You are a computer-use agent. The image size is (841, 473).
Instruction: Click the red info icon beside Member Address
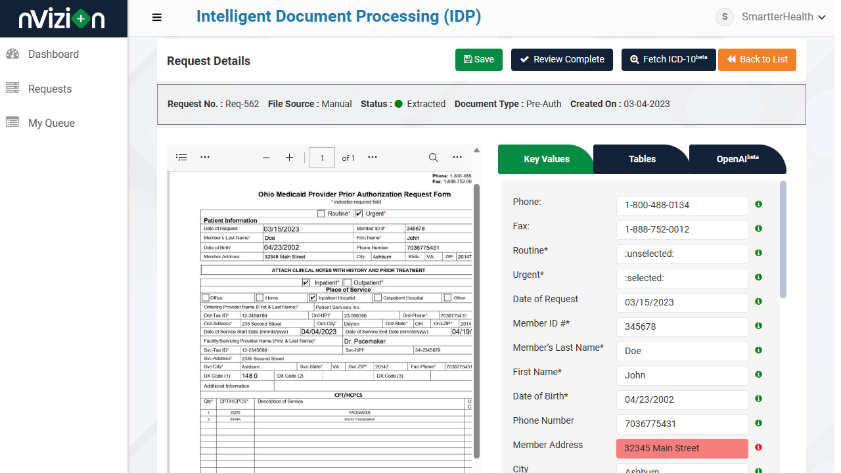pyautogui.click(x=758, y=447)
